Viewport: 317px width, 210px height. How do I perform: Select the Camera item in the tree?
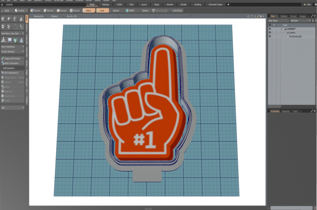pos(292,32)
